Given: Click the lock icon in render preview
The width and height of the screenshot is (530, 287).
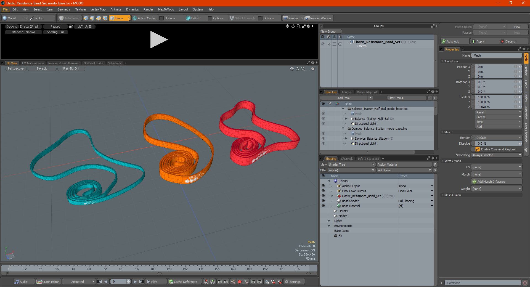Looking at the screenshot, I should [x=71, y=26].
